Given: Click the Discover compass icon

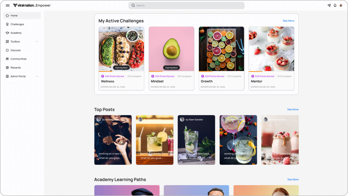Looking at the screenshot, I should point(7,50).
